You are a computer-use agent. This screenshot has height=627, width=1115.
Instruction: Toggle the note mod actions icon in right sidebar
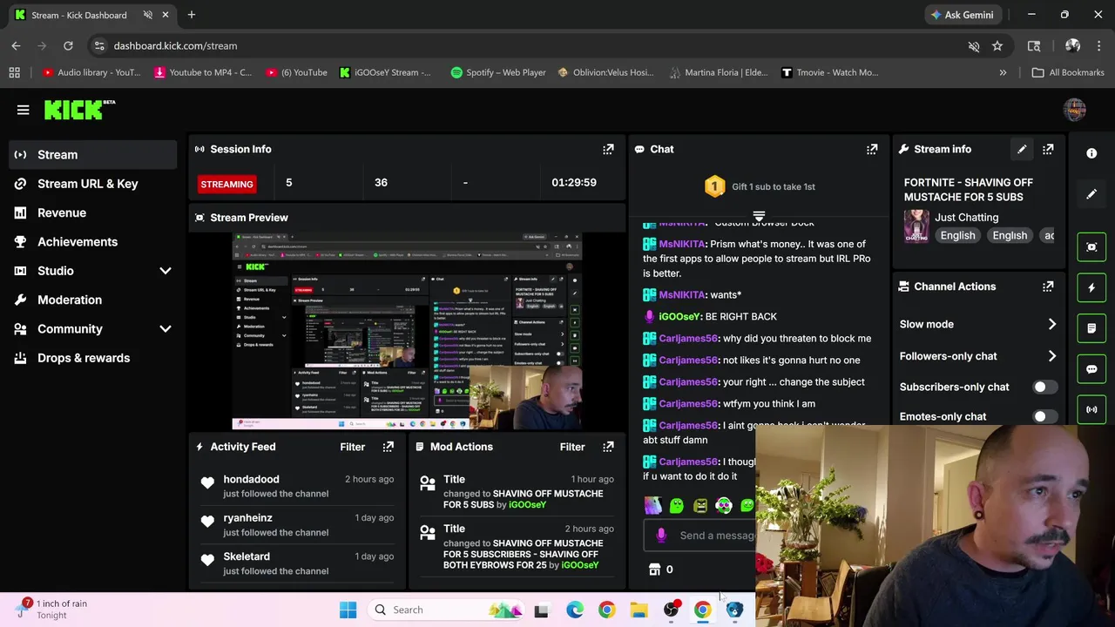(x=1091, y=328)
